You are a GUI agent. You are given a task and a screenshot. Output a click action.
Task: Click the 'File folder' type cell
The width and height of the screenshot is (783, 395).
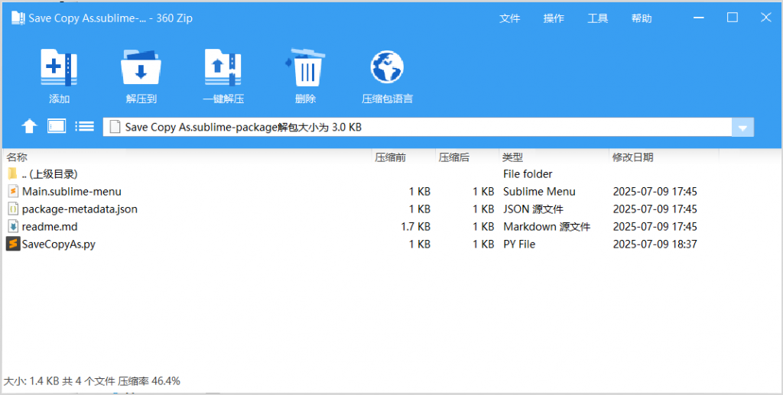click(x=528, y=174)
